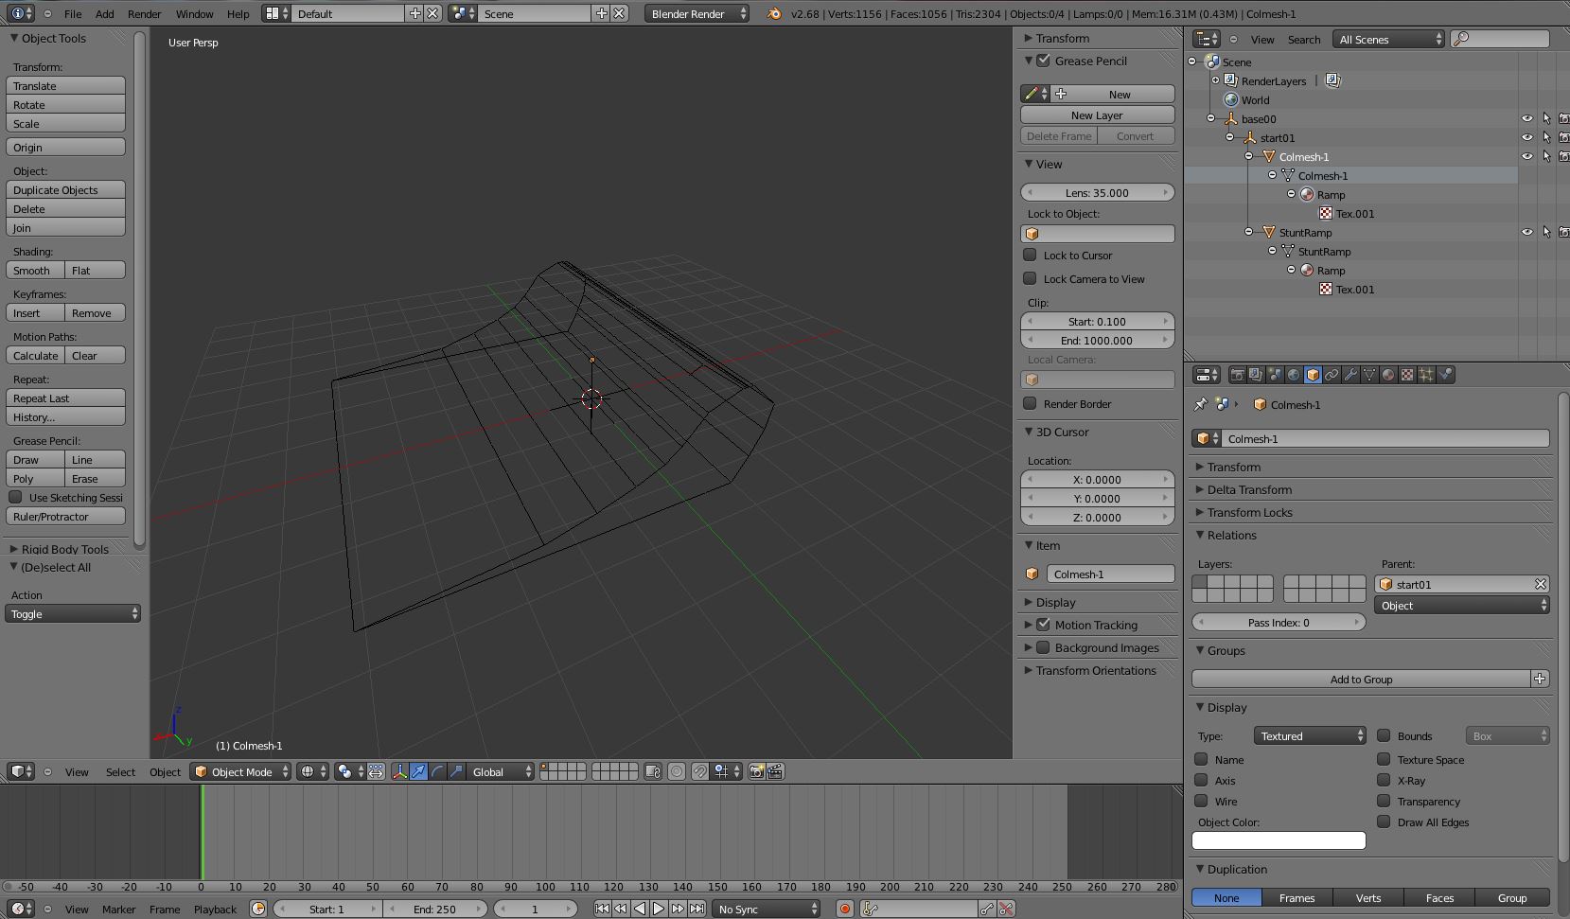The image size is (1570, 919).
Task: Expand the Transform Orientations panel
Action: (1096, 670)
